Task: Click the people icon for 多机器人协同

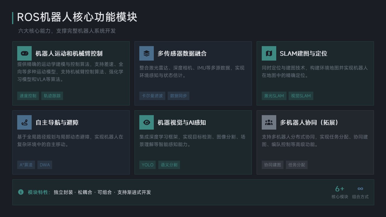Action: click(269, 122)
